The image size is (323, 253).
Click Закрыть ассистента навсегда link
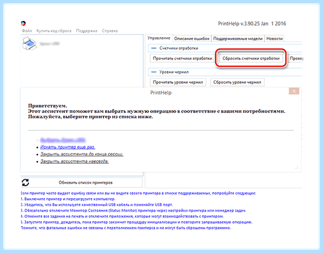pos(74,161)
